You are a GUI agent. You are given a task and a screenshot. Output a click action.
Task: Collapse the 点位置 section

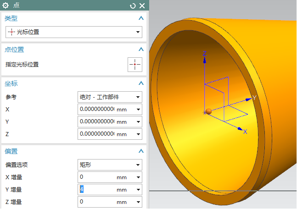141,49
